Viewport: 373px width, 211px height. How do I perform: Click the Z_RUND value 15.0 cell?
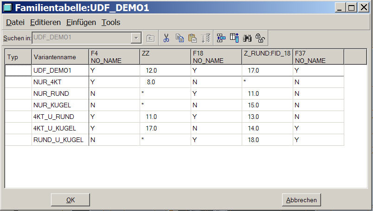click(x=267, y=105)
